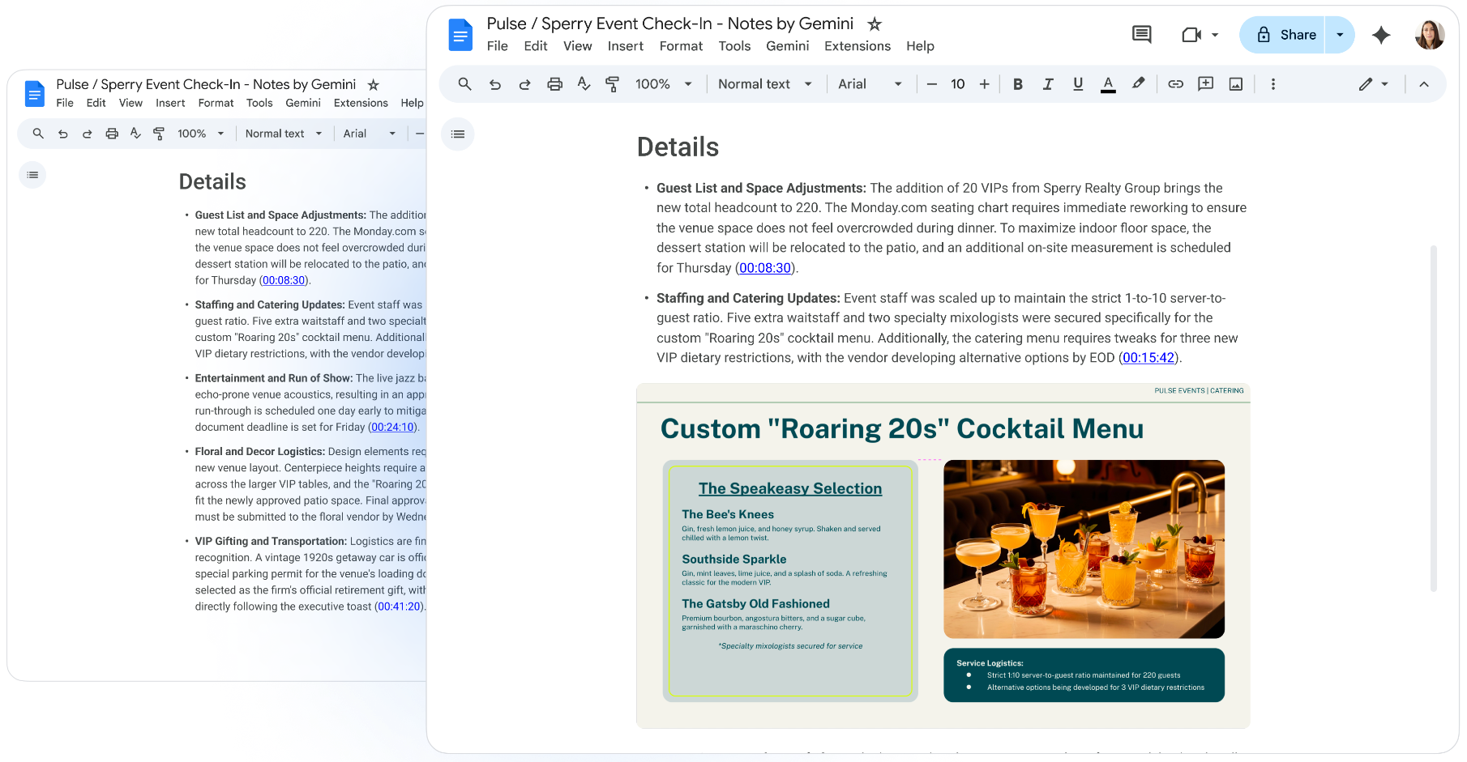This screenshot has width=1467, height=762.
Task: Open Share options dropdown arrow
Action: coord(1340,35)
